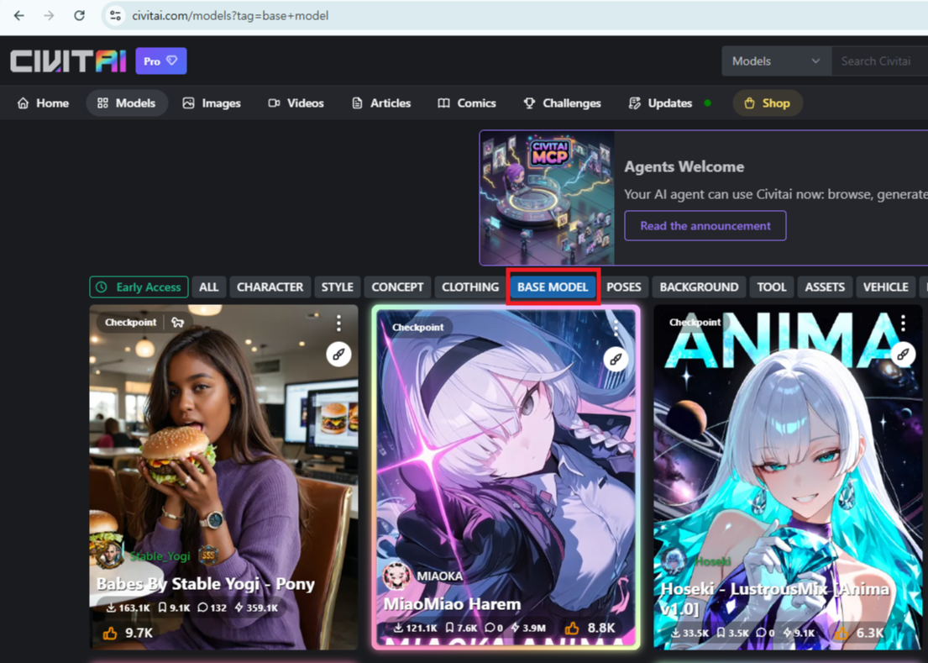Click the civitai.com URL address field

[230, 16]
